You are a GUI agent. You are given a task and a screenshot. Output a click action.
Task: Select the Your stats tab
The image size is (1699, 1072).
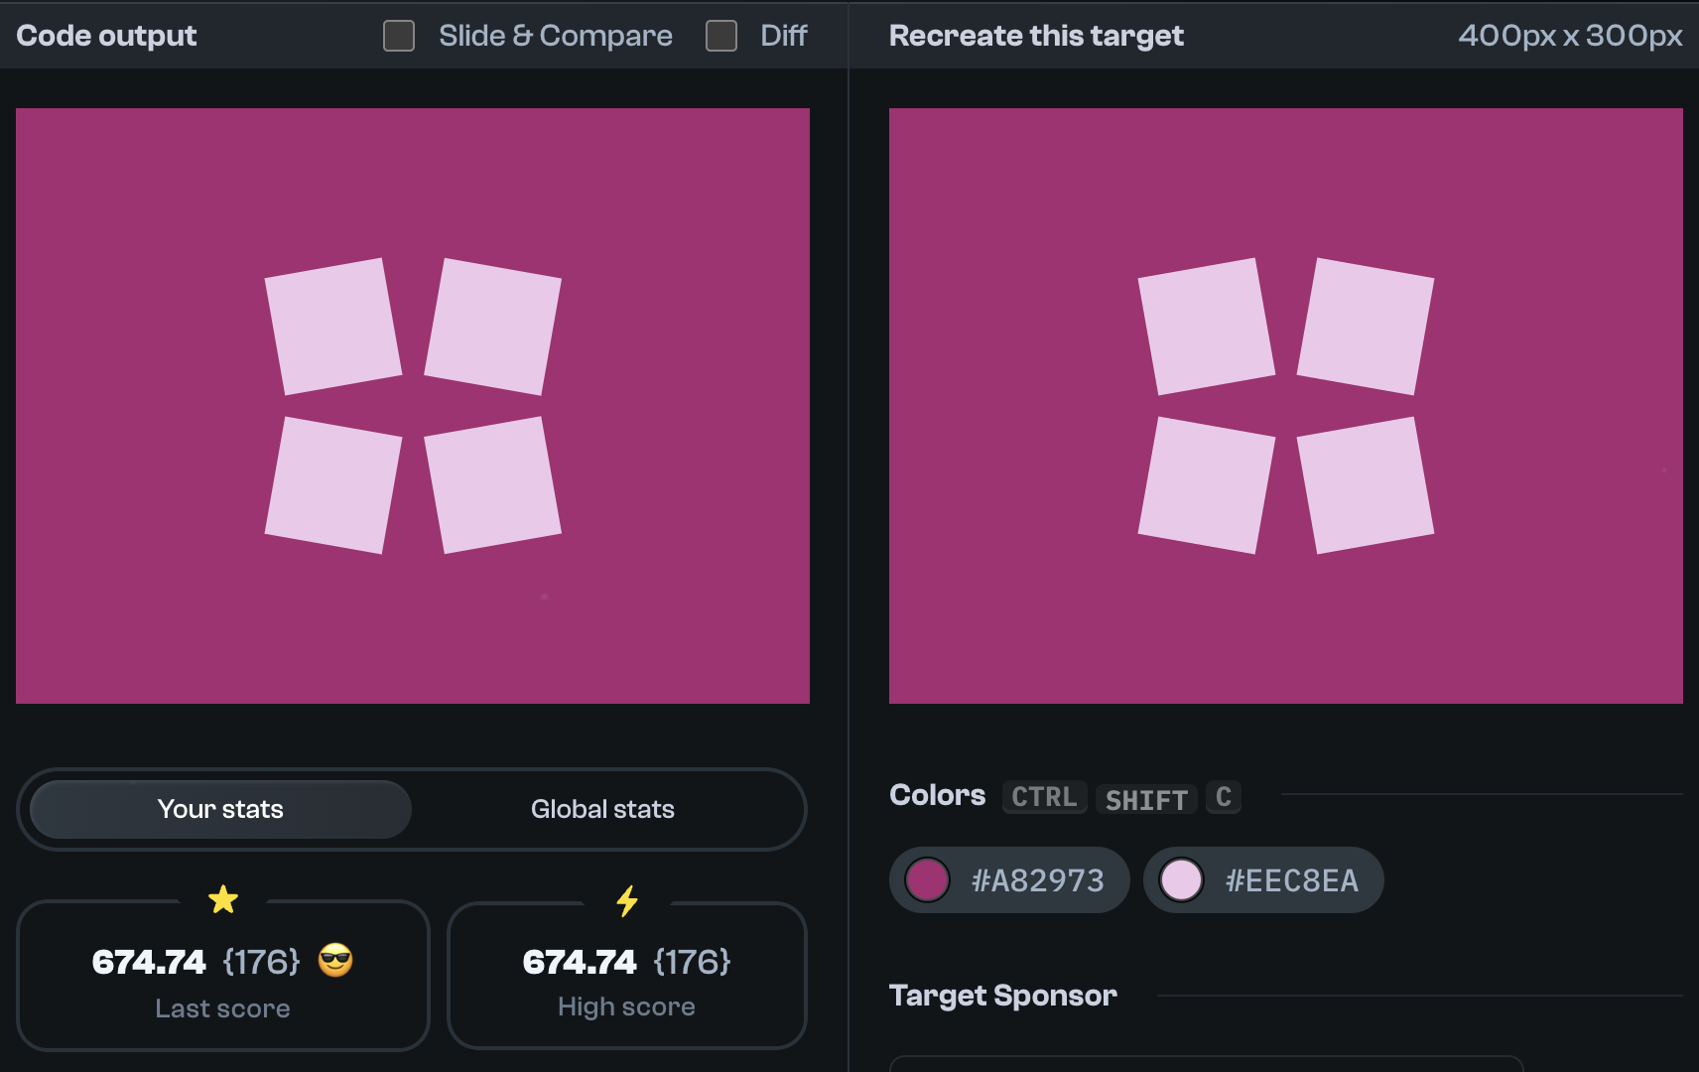click(219, 809)
